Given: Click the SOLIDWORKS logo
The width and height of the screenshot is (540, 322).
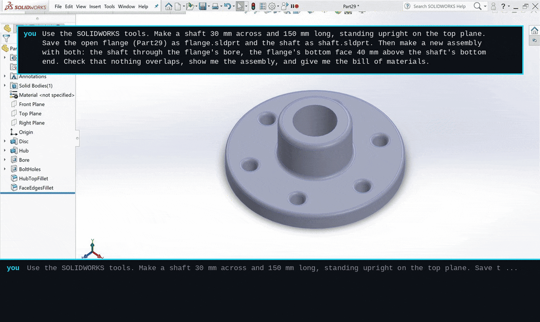Looking at the screenshot, I should click(25, 6).
